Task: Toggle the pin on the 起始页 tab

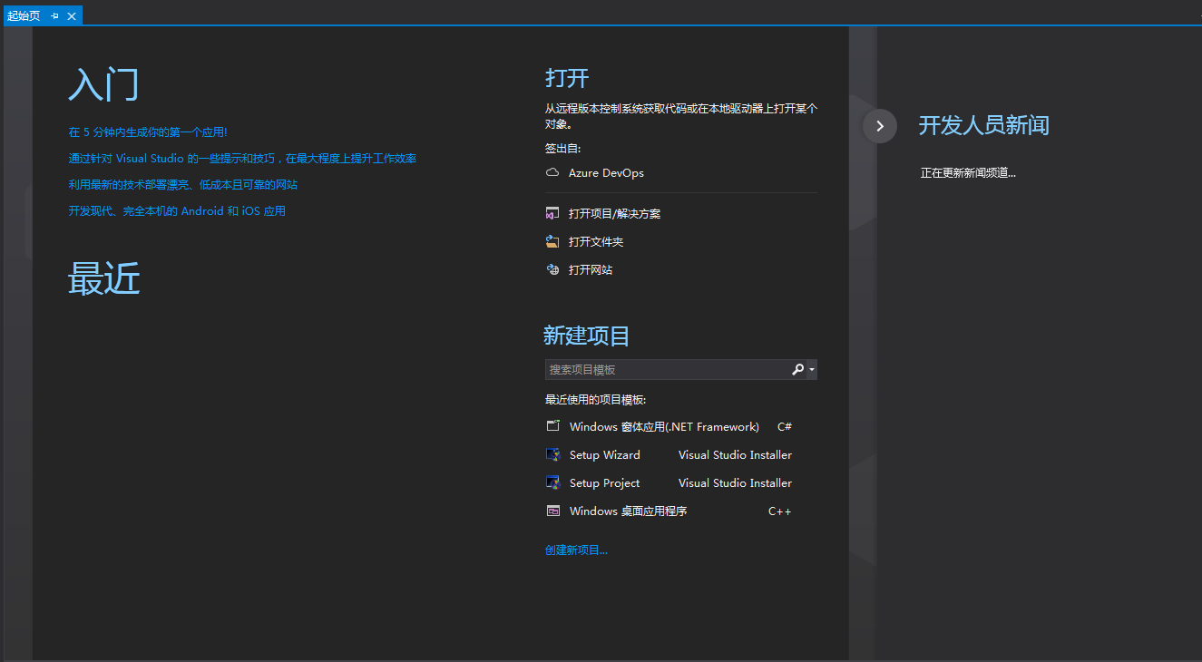Action: [56, 15]
